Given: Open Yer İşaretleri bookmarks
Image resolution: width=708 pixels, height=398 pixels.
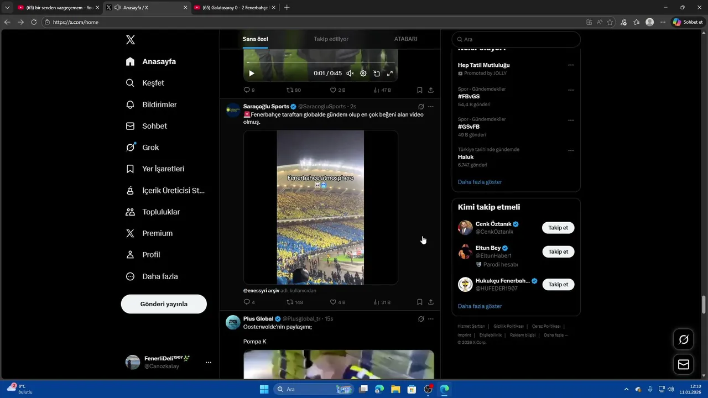Looking at the screenshot, I should (x=155, y=169).
